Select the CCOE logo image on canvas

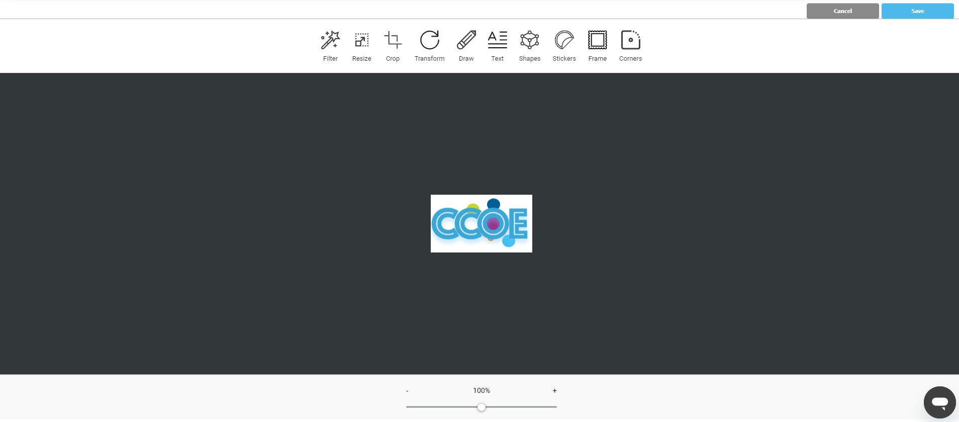click(481, 223)
